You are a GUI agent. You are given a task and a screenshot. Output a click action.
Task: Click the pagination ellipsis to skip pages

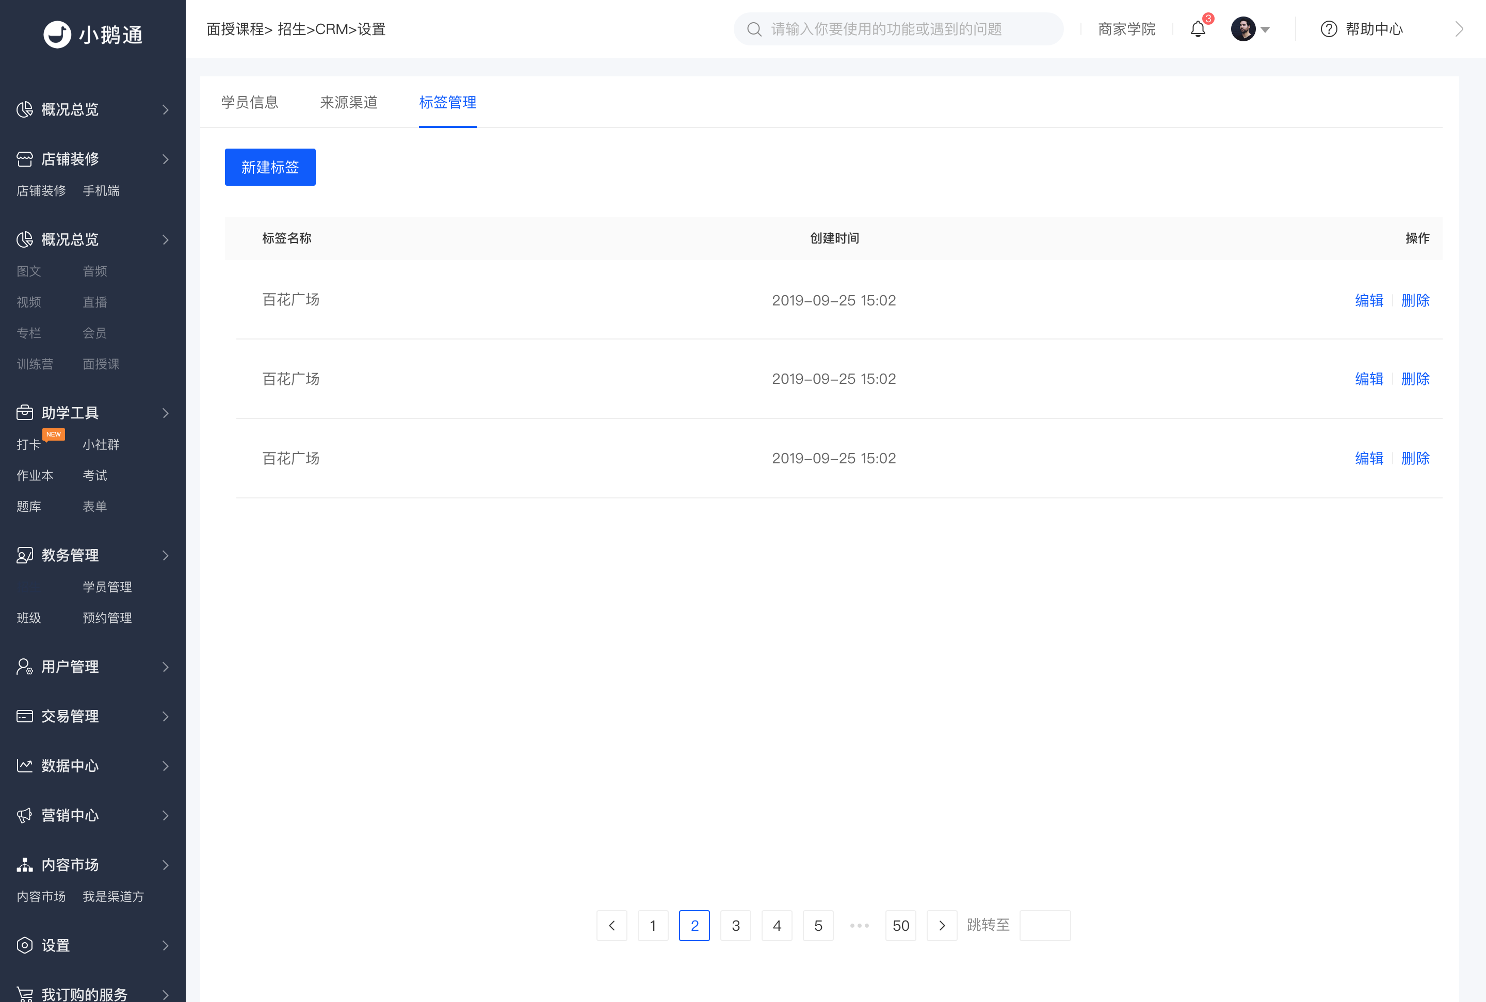[x=859, y=925]
